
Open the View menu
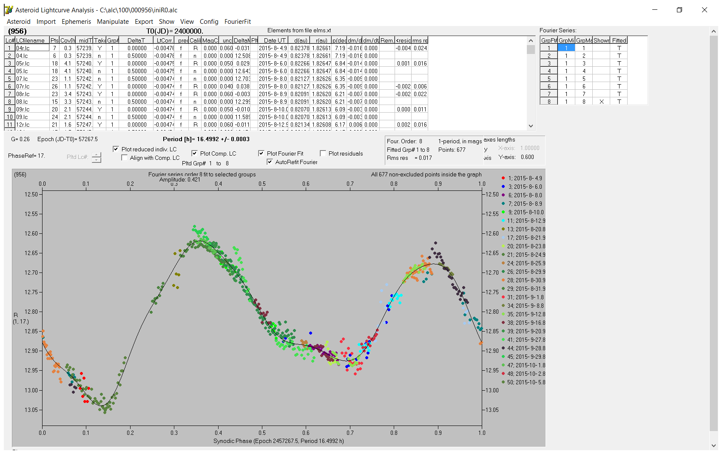click(x=187, y=22)
